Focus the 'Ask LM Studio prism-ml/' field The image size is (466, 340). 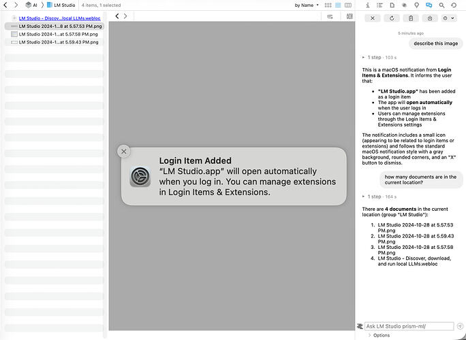click(409, 326)
